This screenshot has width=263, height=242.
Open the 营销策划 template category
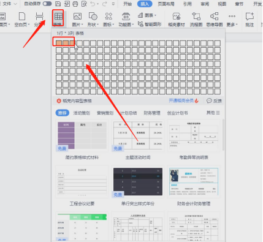pos(105,113)
